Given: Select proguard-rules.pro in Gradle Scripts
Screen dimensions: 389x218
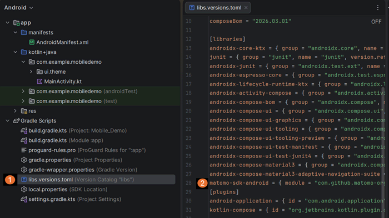Looking at the screenshot, I should click(87, 150).
